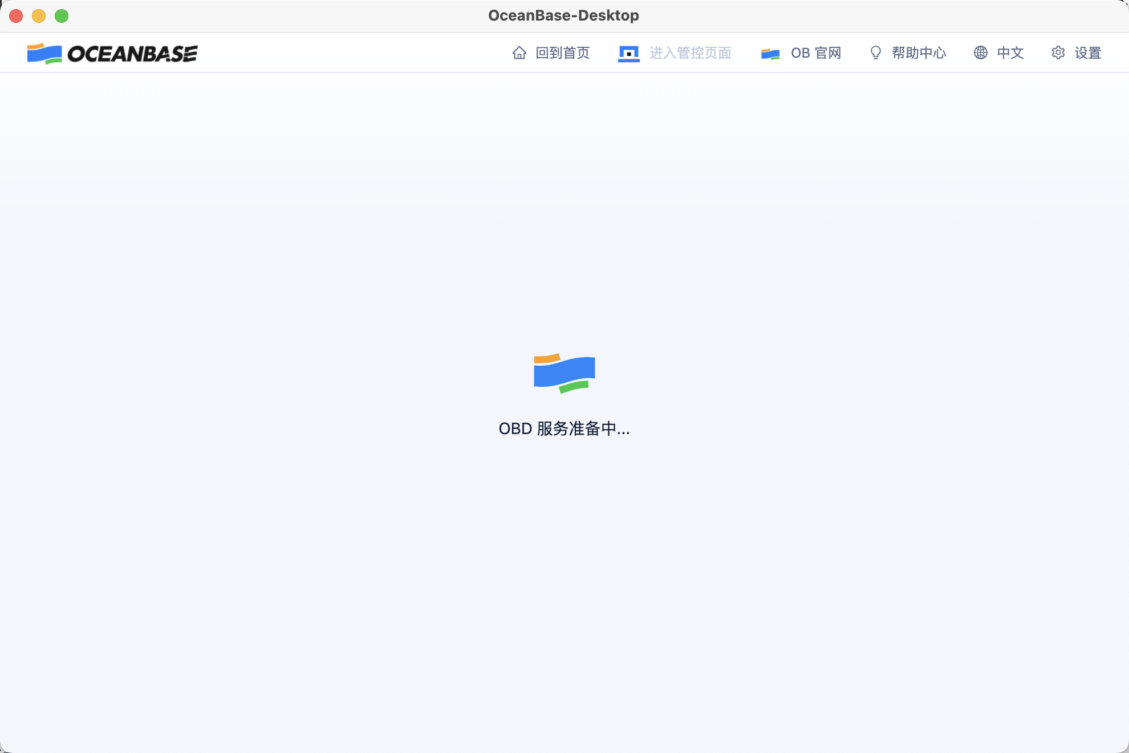Click the OBD 服务准备中 status text

coord(564,428)
